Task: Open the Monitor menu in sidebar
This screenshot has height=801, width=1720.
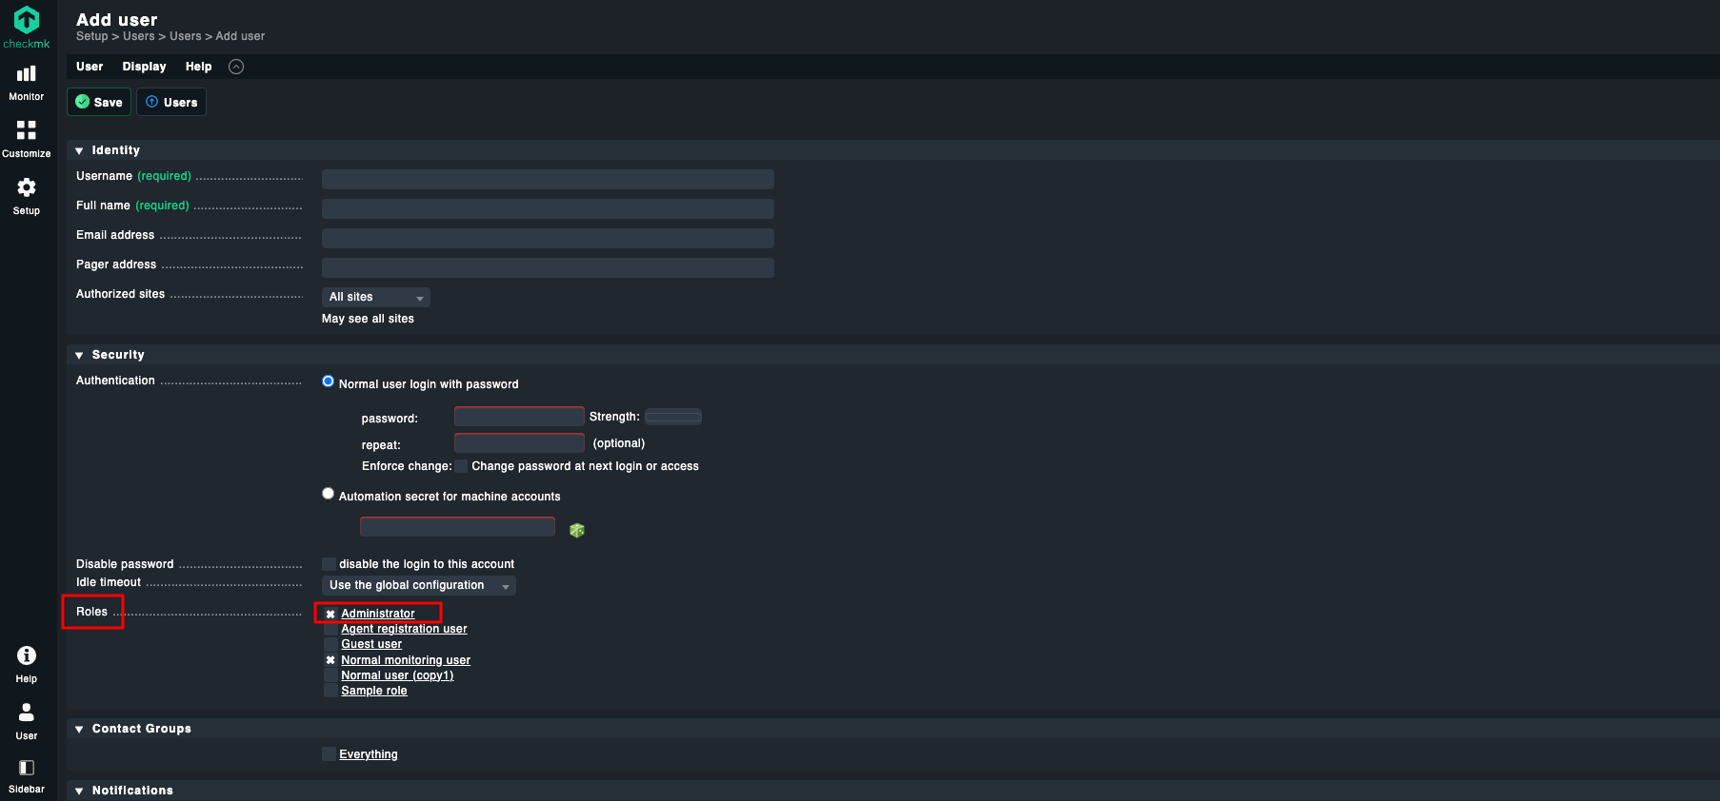Action: click(27, 83)
